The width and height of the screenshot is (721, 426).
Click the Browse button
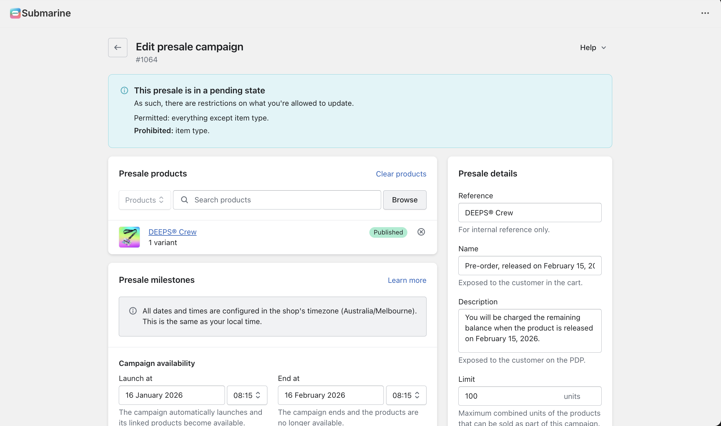coord(404,200)
